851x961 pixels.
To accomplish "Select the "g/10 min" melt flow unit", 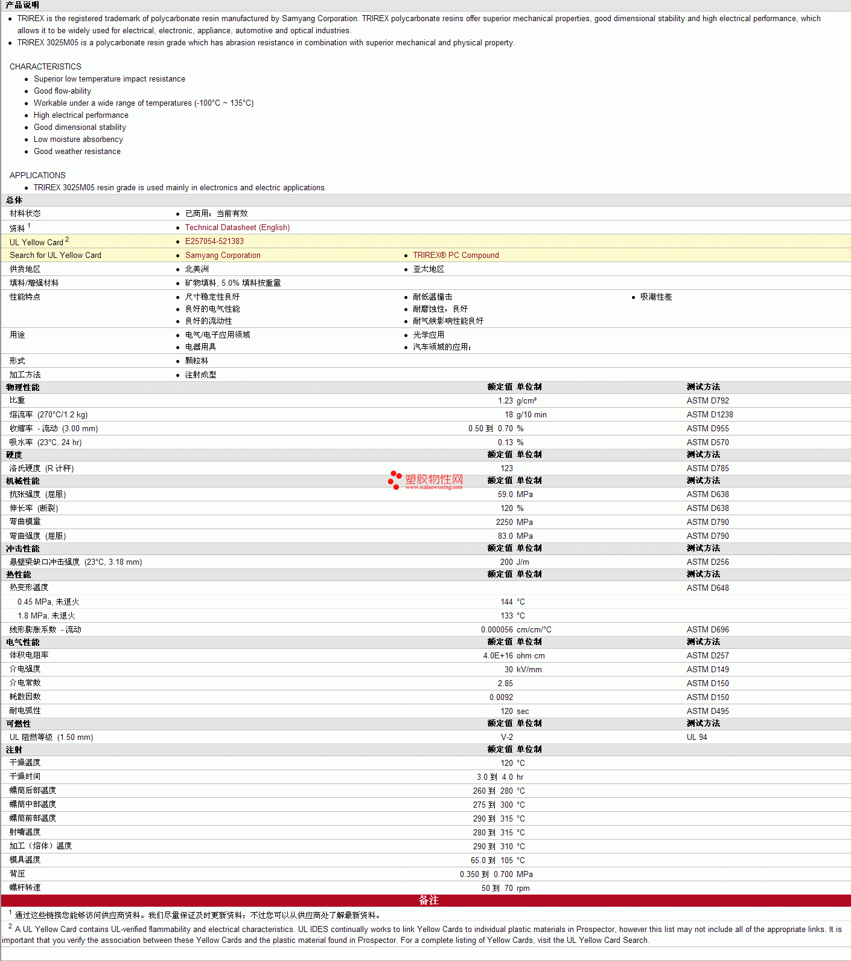I will click(x=532, y=415).
